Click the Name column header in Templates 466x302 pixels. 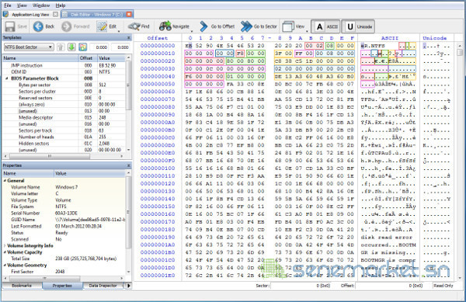[40, 58]
